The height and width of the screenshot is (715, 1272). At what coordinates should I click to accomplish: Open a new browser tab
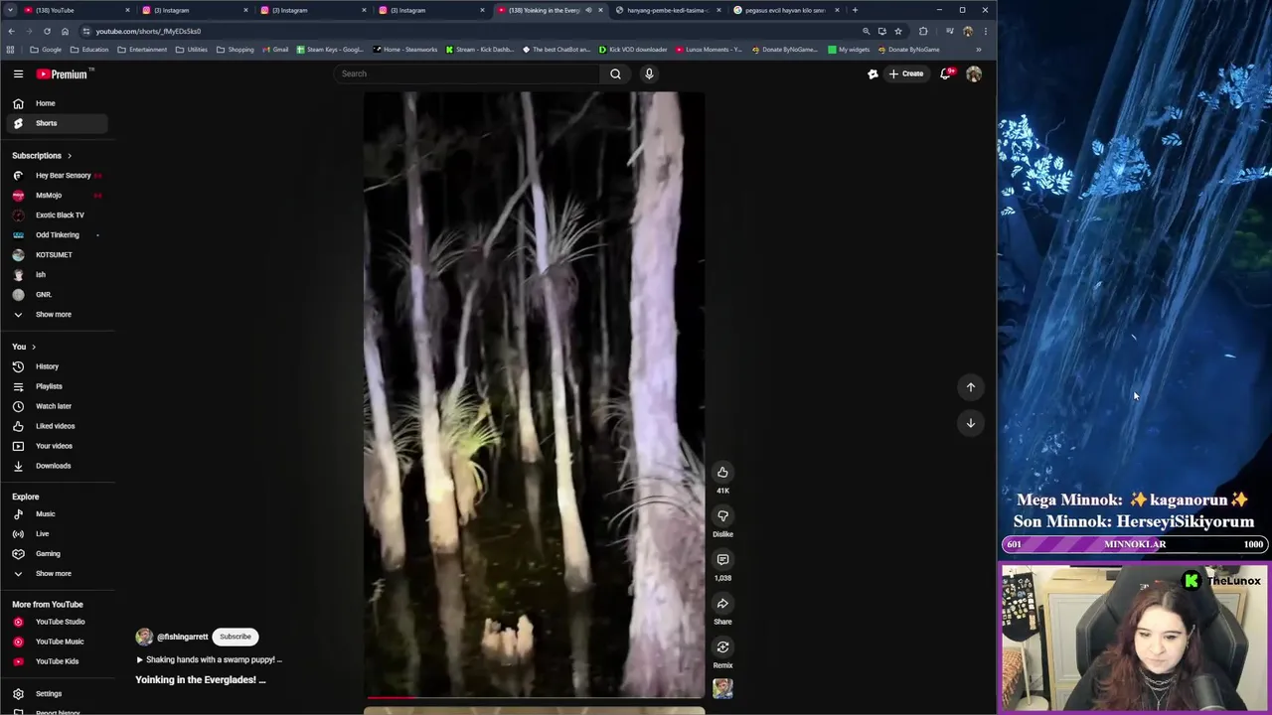(855, 10)
